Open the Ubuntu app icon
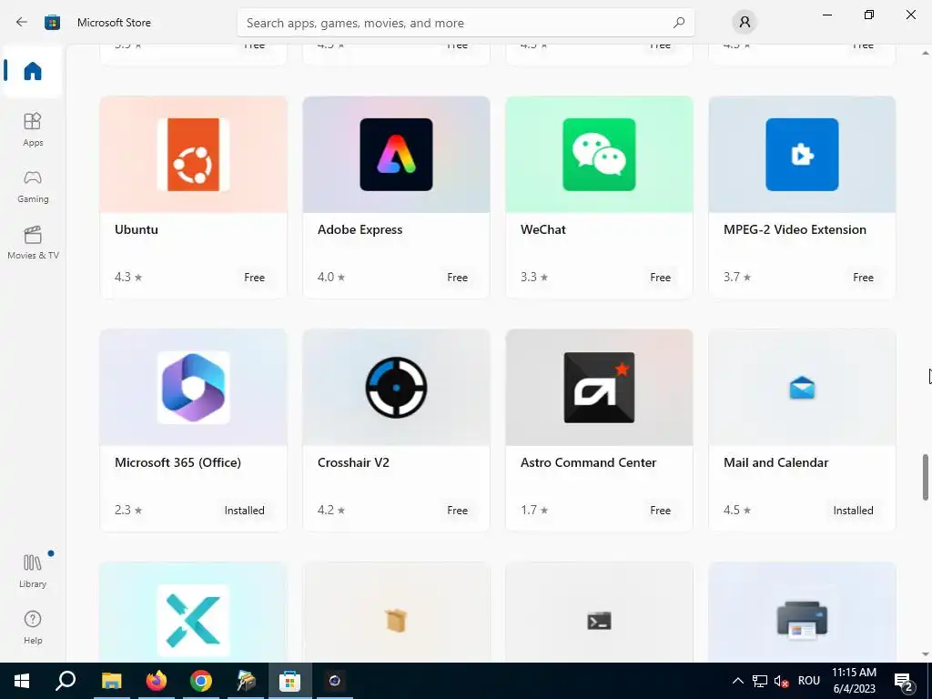Screen dimensions: 932x699 pos(193,155)
